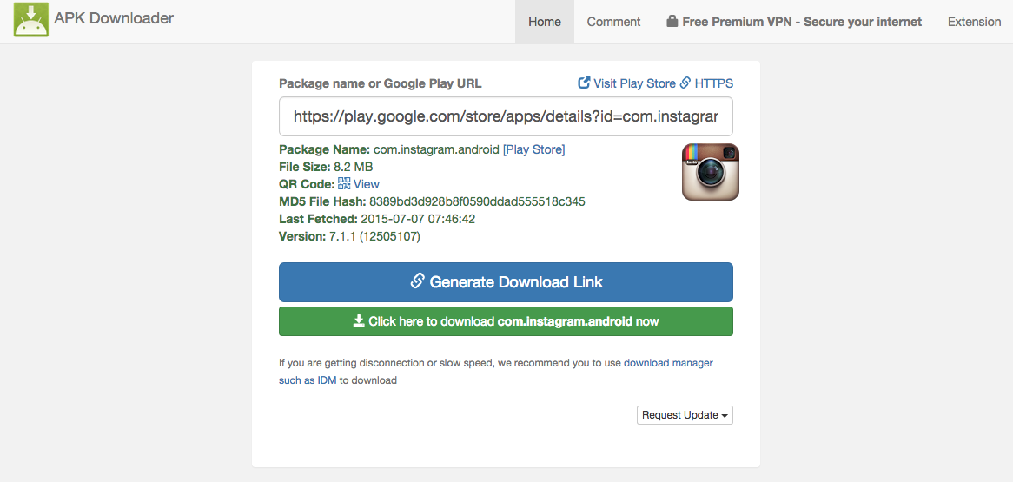Viewport: 1013px width, 482px height.
Task: Select the MD5 hash value 8389bd3d928b8f0590ddad555518c345
Action: [478, 201]
